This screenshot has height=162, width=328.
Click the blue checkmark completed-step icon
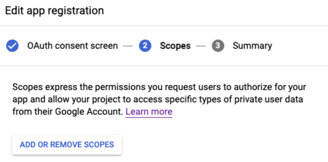click(x=12, y=46)
